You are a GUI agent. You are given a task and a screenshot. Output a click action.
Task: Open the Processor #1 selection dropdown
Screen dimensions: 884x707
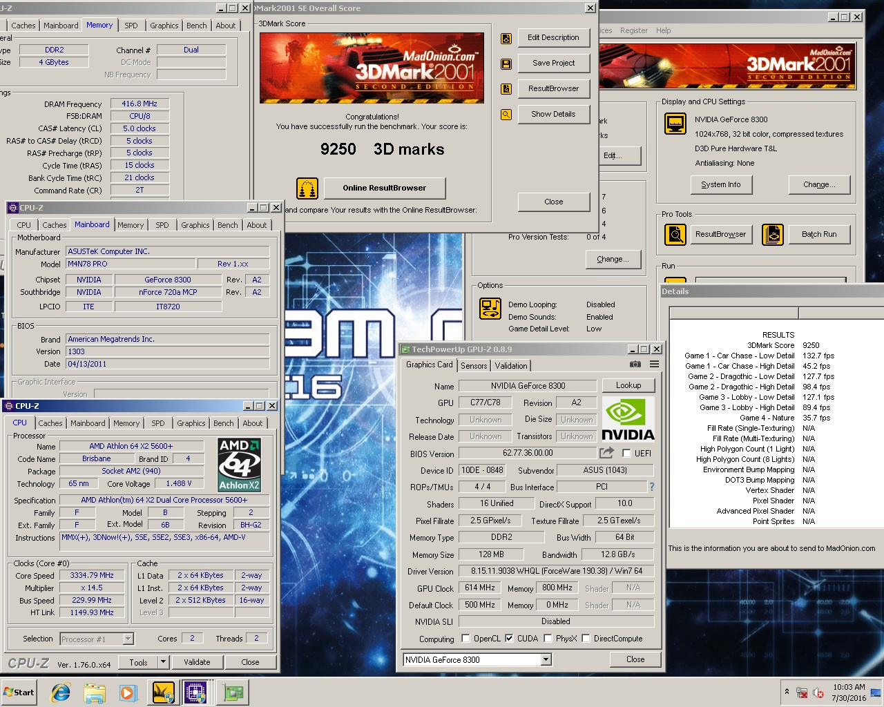coord(128,639)
